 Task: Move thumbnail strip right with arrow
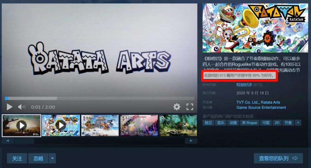pyautogui.click(x=191, y=141)
